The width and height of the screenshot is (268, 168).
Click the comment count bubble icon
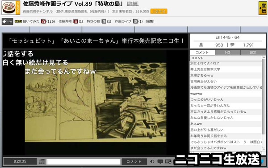232,45
